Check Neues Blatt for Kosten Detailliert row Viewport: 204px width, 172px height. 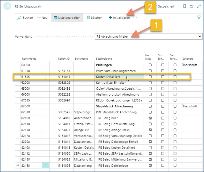coord(150,77)
